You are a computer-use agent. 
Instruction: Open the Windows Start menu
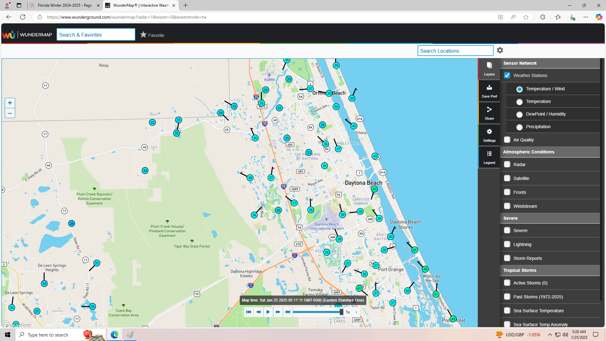[x=8, y=335]
